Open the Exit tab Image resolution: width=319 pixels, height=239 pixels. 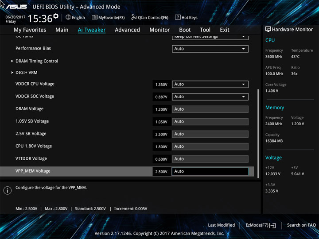(225, 30)
